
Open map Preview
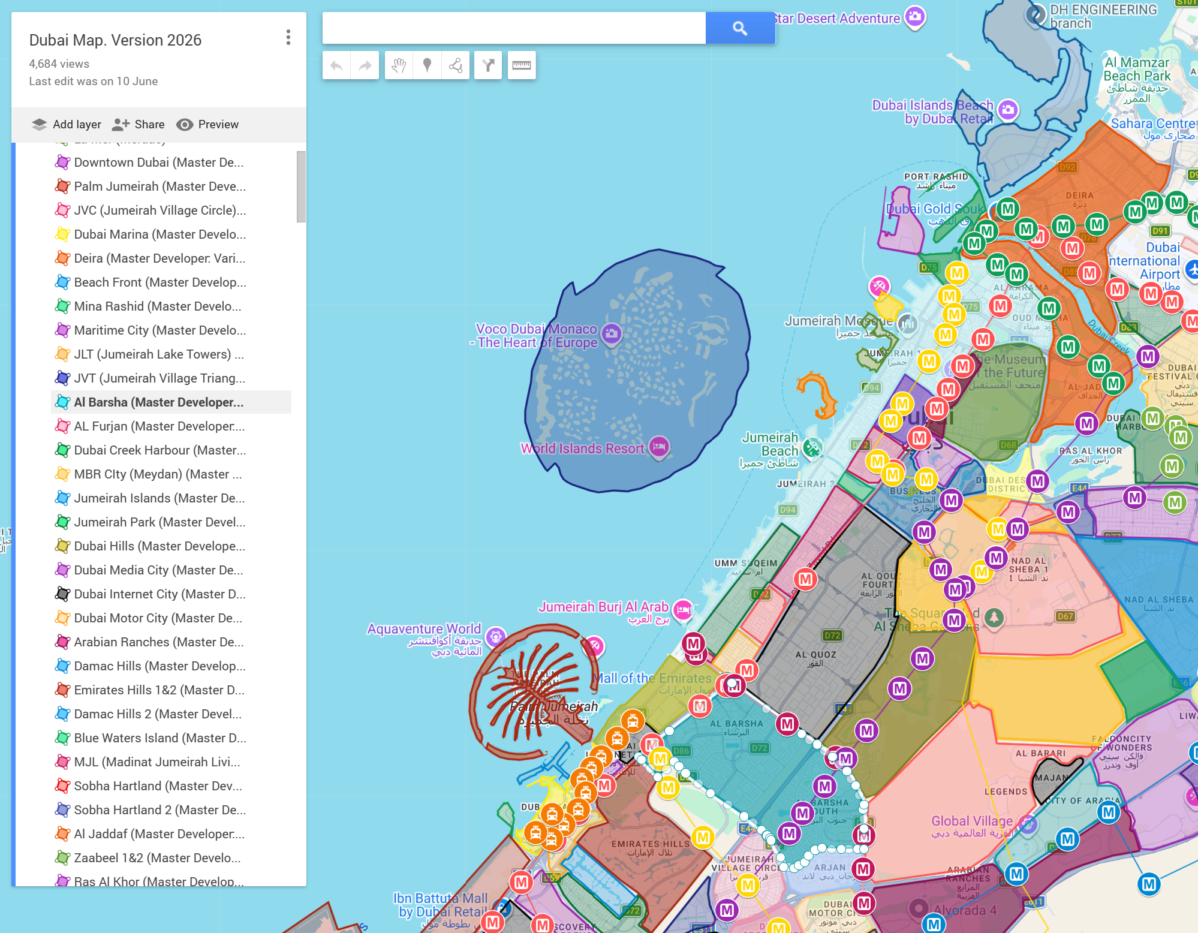207,124
